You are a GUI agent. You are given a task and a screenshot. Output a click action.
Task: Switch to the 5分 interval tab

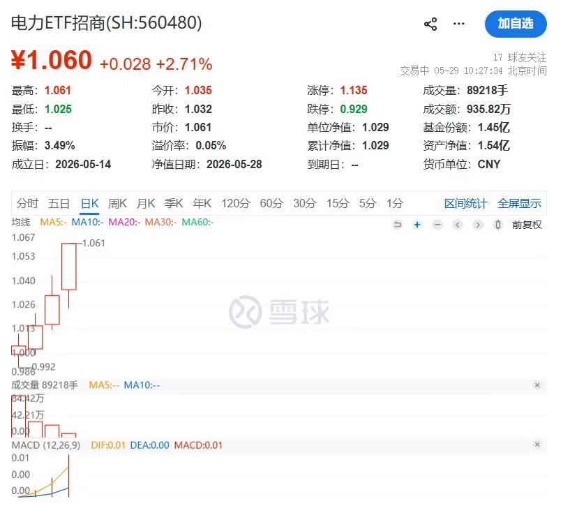coord(368,203)
